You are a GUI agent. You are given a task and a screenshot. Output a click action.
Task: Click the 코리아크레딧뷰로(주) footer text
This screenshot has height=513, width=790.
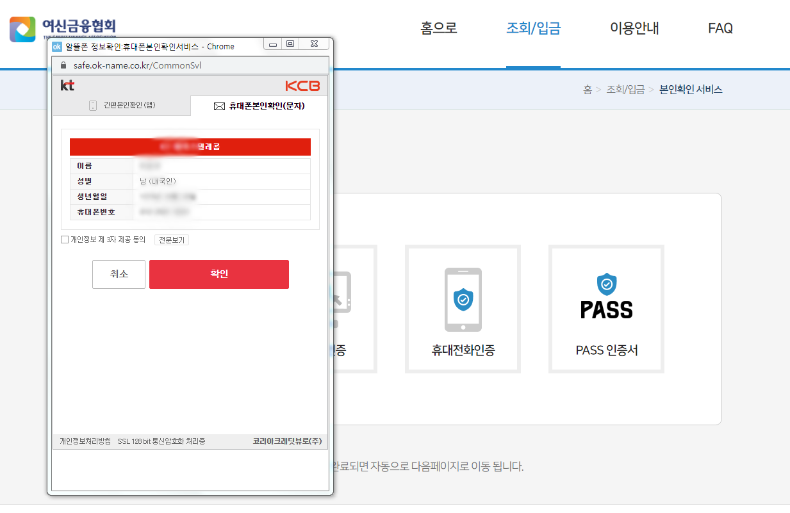pos(287,441)
